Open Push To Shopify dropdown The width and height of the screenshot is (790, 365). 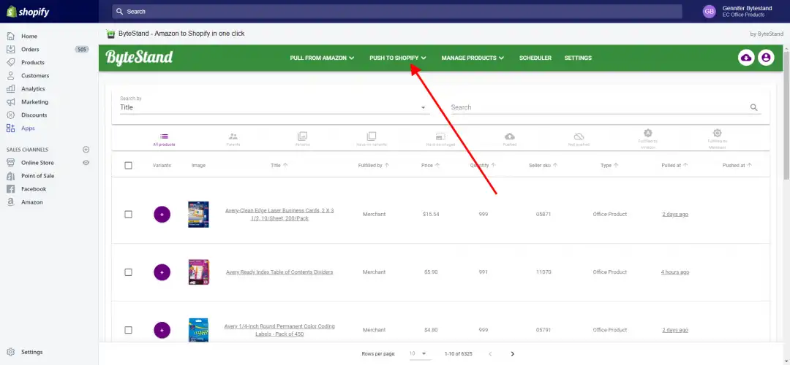pos(398,58)
